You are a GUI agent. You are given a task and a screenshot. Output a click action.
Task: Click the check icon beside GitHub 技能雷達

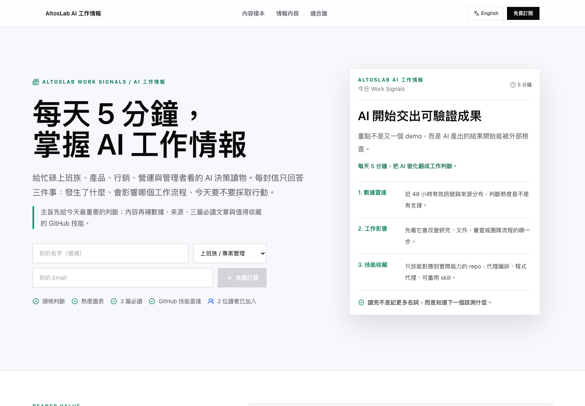tap(152, 301)
